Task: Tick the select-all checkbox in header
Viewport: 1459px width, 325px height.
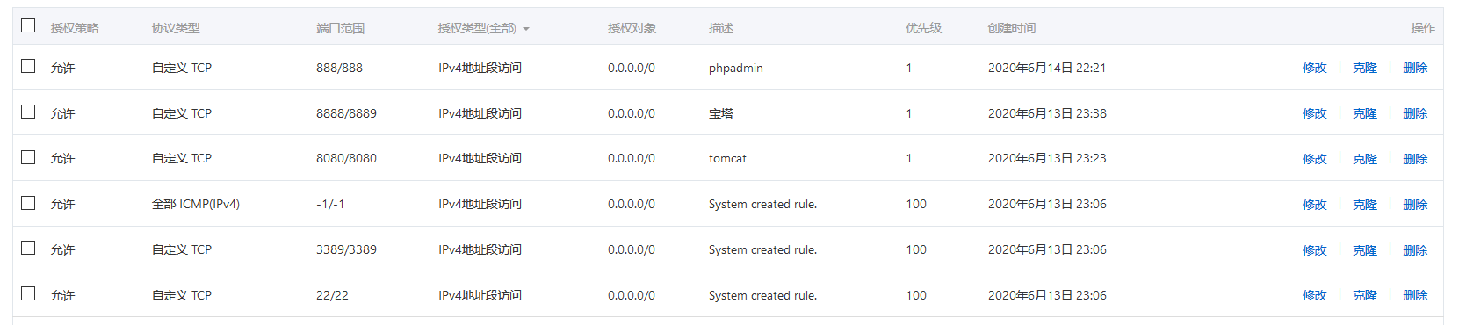Action: (x=28, y=25)
